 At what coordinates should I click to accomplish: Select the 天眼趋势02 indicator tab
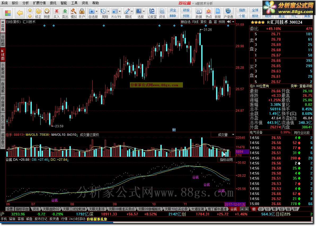click(x=51, y=209)
